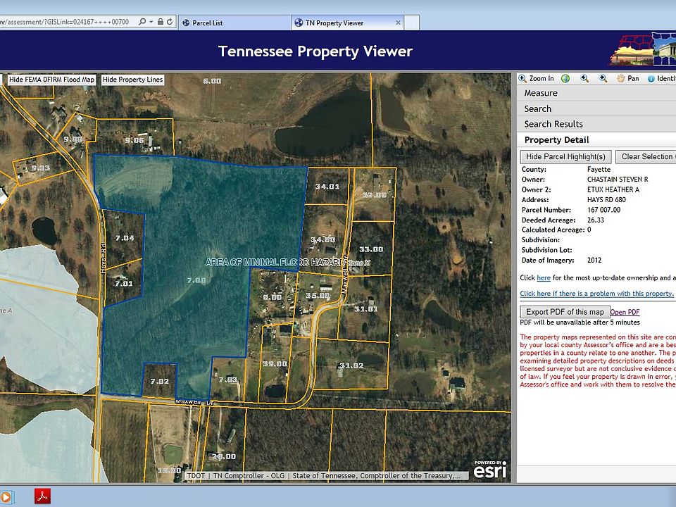Viewport: 676px width, 507px height.
Task: Toggle Hide FEMA DFIRM Flood Map
Action: [51, 80]
